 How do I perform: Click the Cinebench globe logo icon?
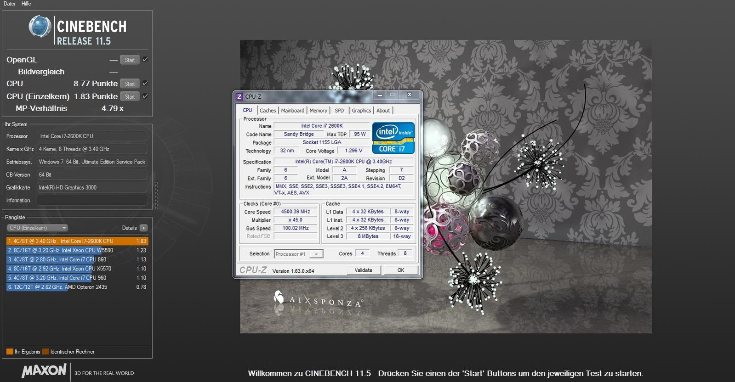40,26
